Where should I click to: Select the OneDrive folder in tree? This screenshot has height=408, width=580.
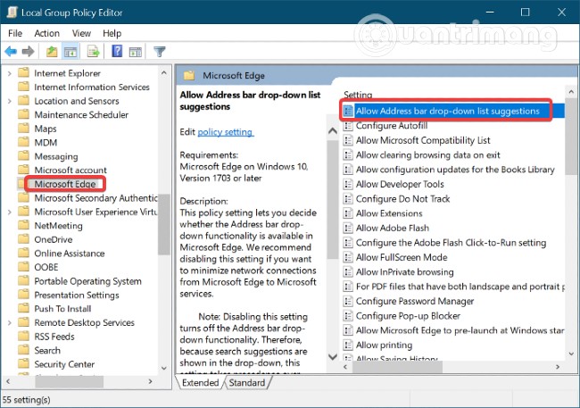[54, 239]
